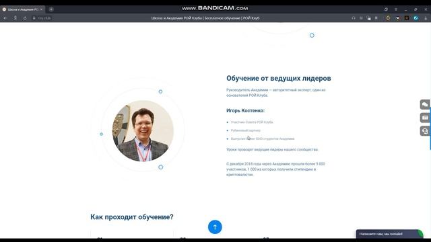Screen dimensions: 431x242
Task: Open Yandex home via the Я icon
Action: 15,18
